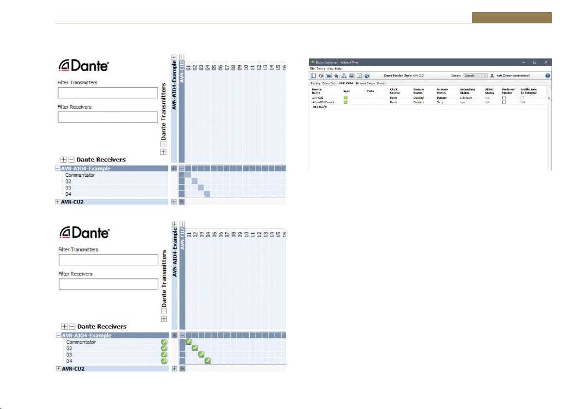Click the clock table scrollbar up arrow
This screenshot has width=580, height=409.
click(548, 98)
